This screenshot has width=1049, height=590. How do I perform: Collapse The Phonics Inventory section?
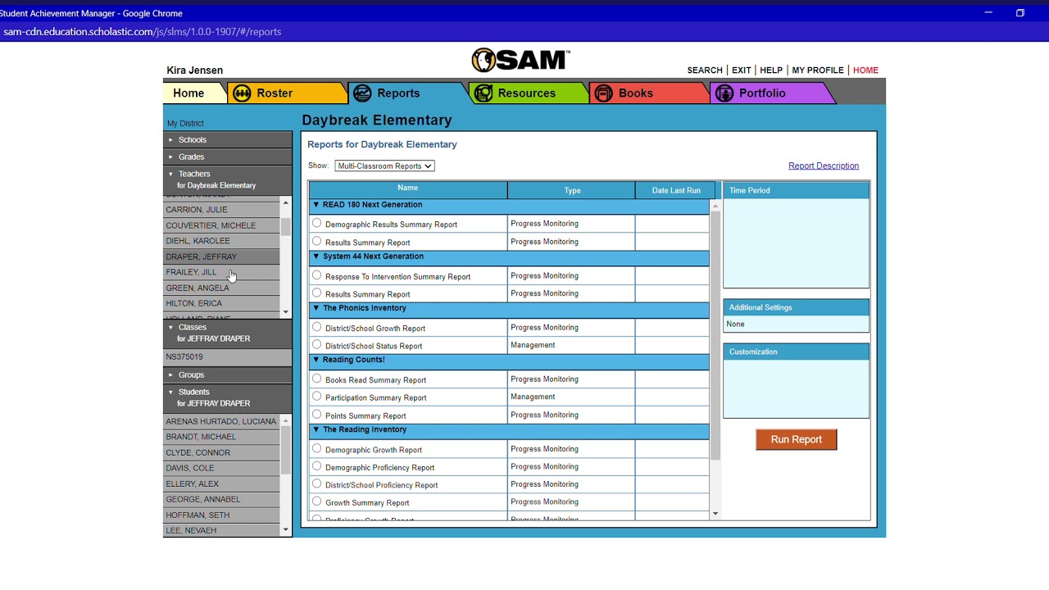pos(316,308)
